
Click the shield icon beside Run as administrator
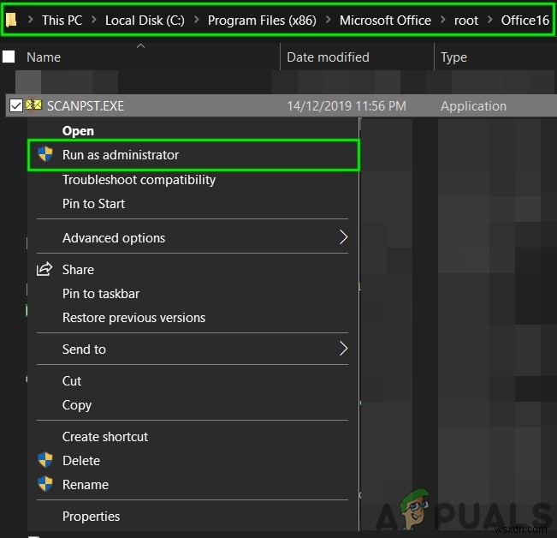coord(45,154)
